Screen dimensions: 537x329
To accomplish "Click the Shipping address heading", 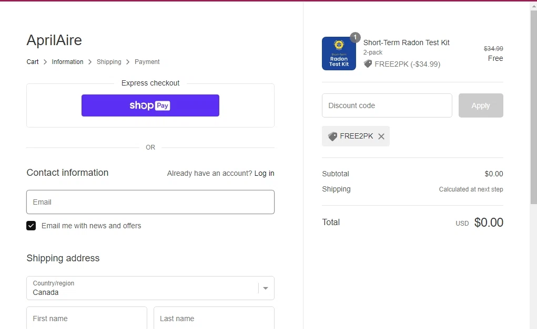I will (63, 258).
